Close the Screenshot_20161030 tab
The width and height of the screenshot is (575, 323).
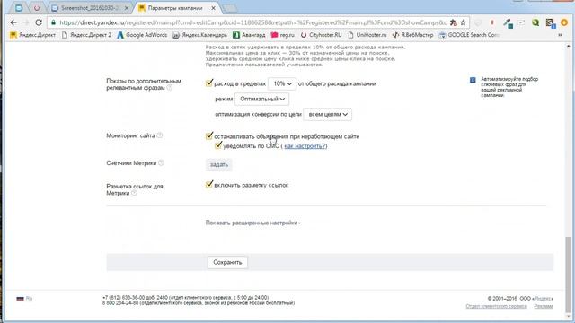tap(127, 8)
